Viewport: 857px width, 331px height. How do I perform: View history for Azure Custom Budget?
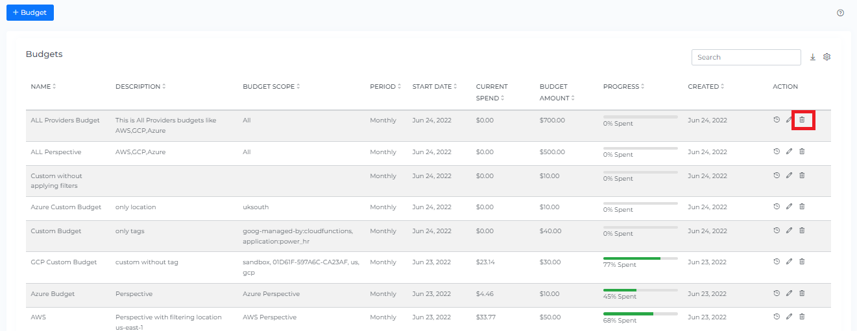click(777, 207)
